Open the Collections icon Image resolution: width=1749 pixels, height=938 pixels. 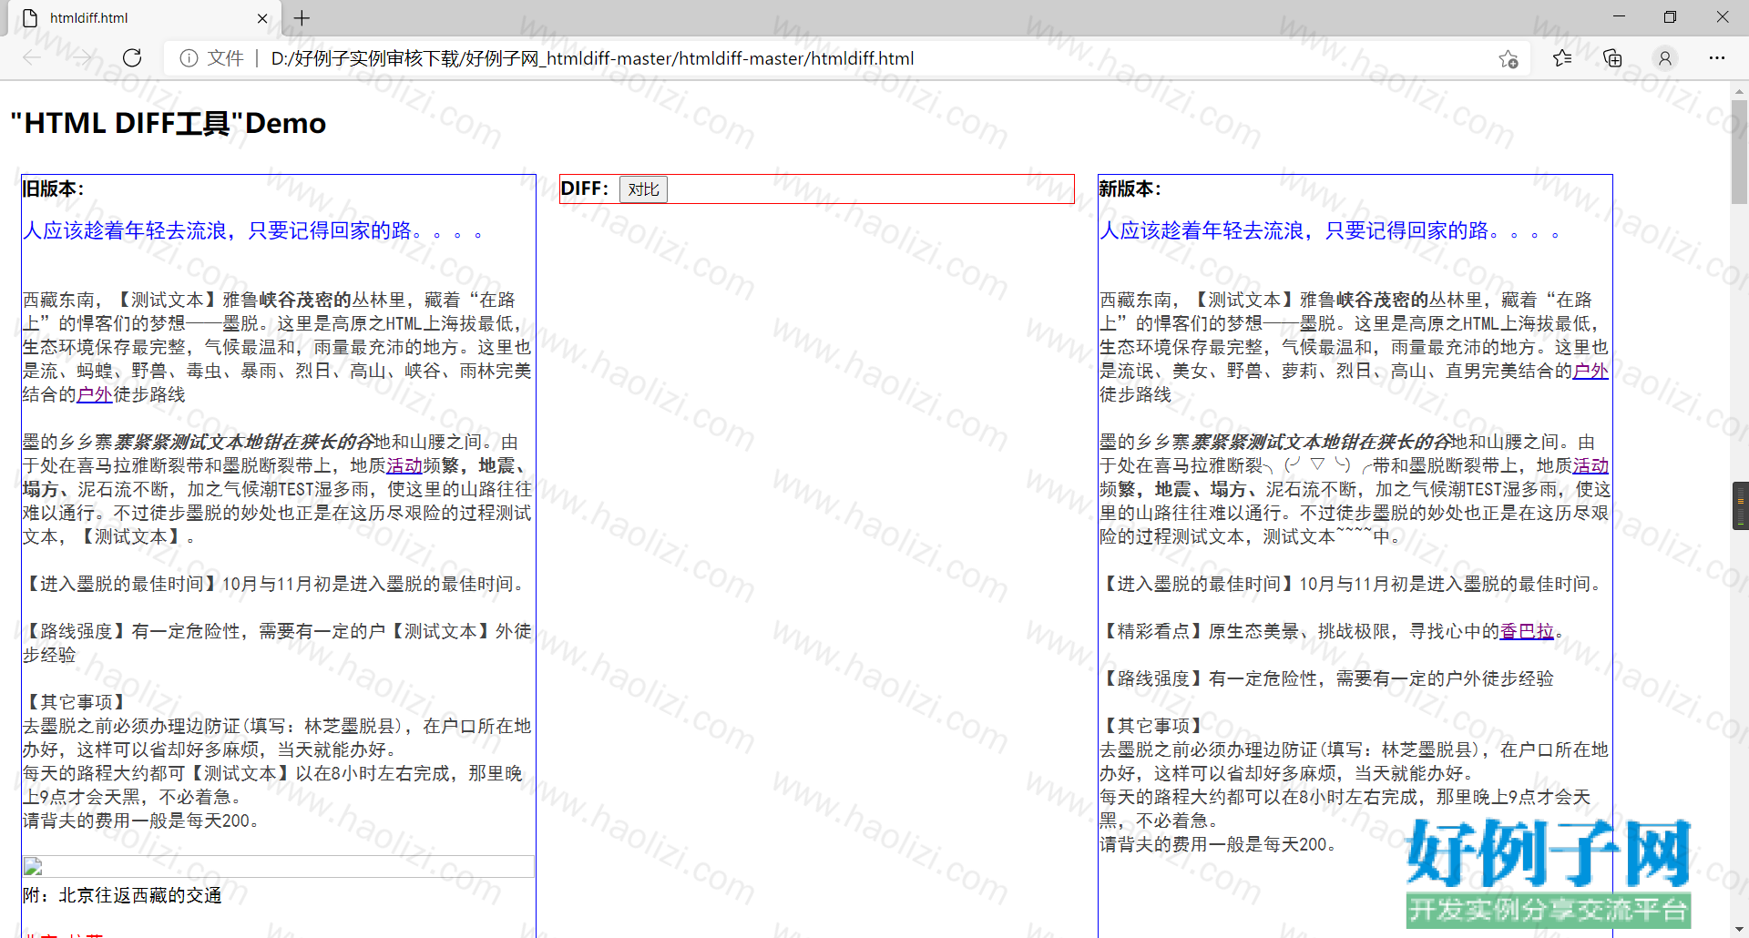(x=1612, y=58)
